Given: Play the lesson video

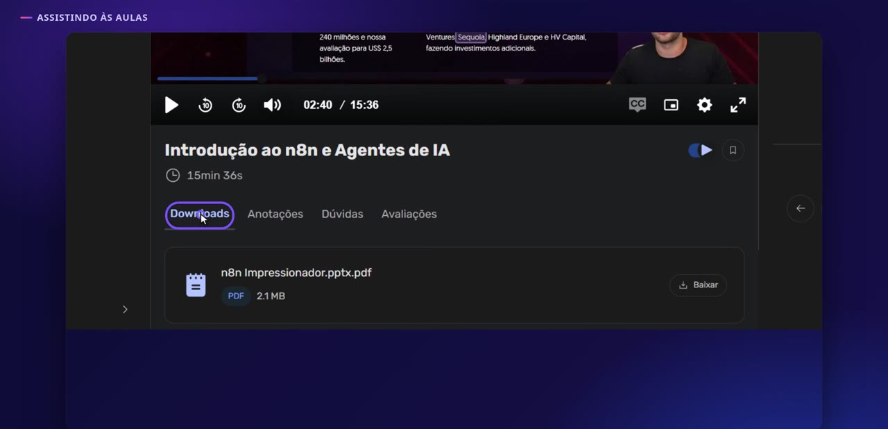Looking at the screenshot, I should point(171,105).
